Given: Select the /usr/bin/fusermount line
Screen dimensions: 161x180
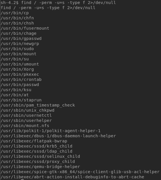Looking at the screenshot, I should (x=25, y=28).
